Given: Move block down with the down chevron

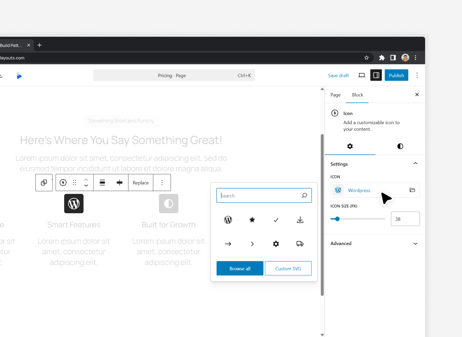Looking at the screenshot, I should coord(86,186).
